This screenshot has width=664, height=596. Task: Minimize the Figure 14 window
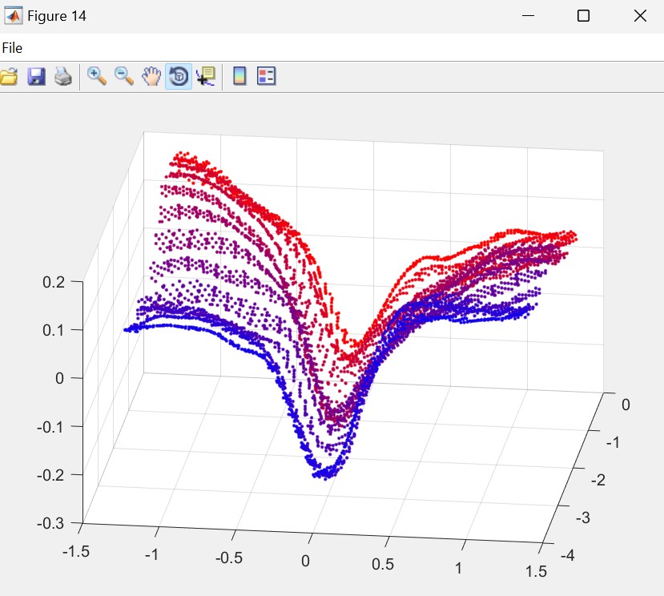[528, 16]
